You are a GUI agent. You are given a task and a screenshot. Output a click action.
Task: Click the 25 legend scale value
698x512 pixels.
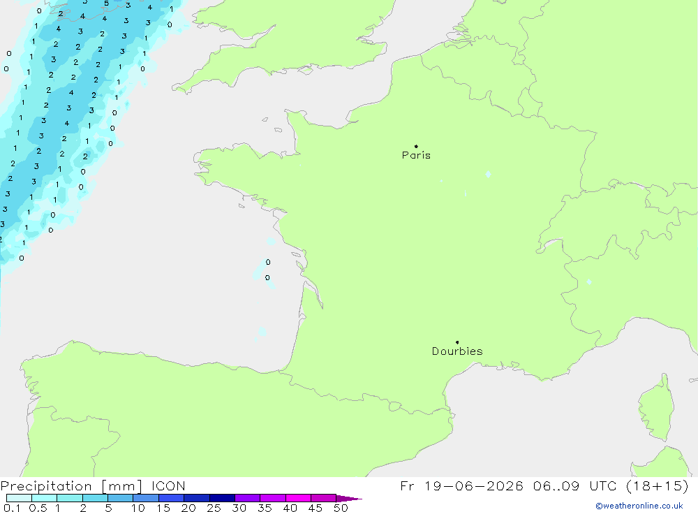(214, 508)
